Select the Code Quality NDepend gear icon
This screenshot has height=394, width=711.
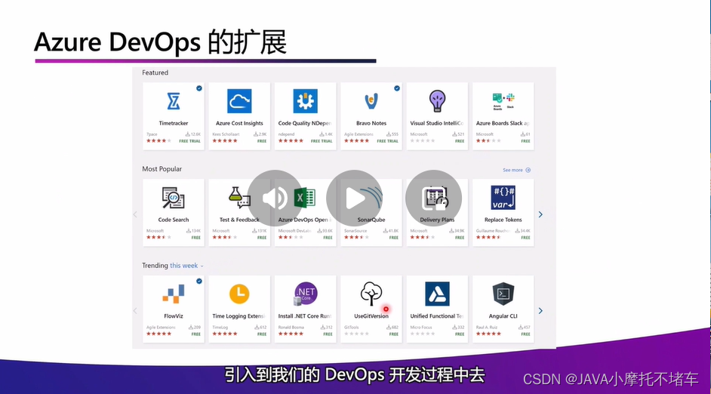pos(305,101)
